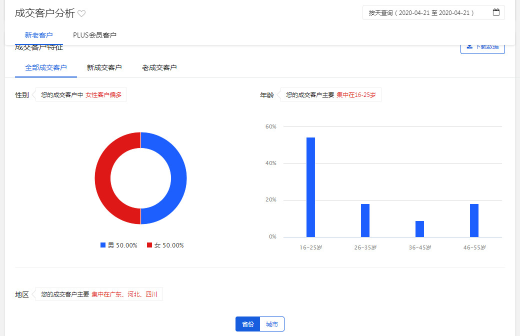Open the PLUS会员客户 tab

(x=94, y=35)
